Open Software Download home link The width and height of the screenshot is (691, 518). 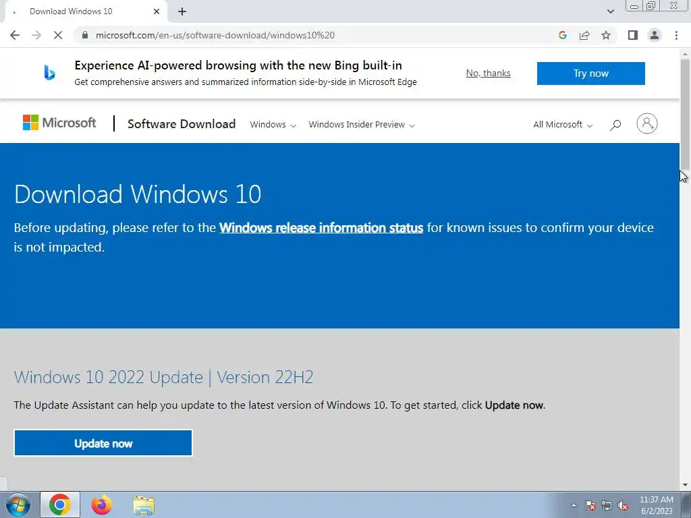tap(182, 124)
